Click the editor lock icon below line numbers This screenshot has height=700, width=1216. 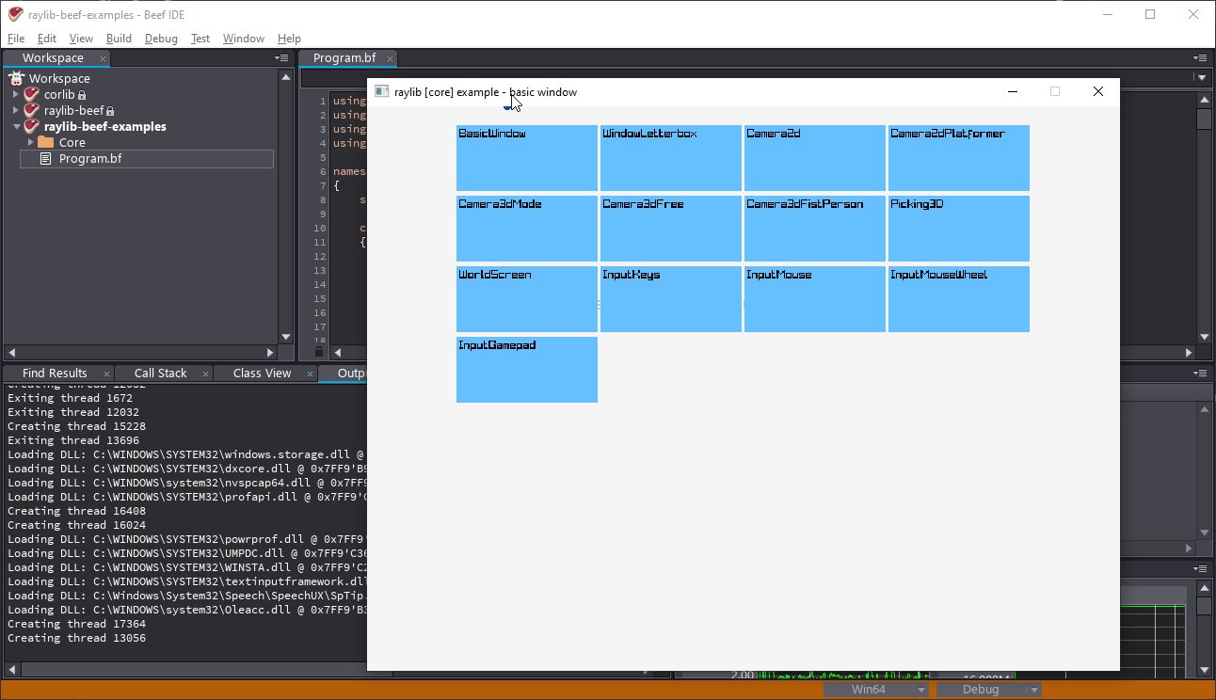[319, 351]
